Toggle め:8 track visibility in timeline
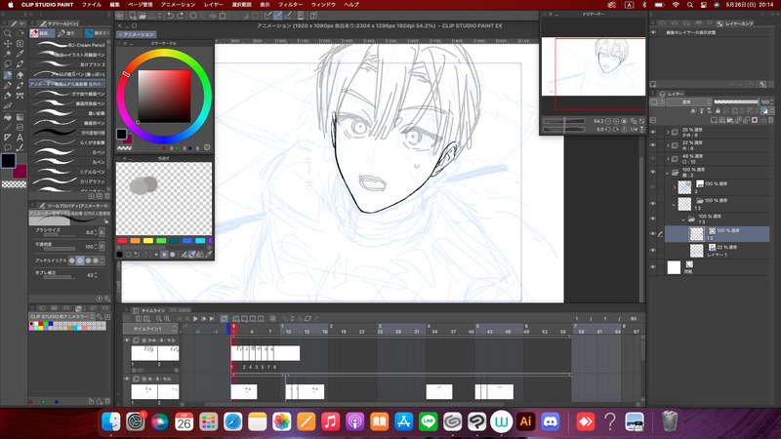Viewport: 781px width, 439px height. tap(127, 379)
